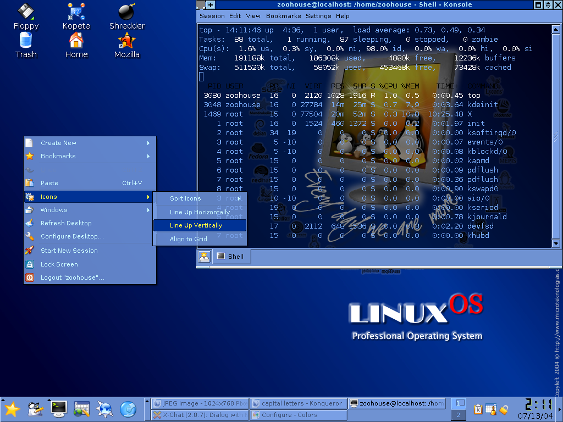Open the Konsole window menu icon at title bar left
Viewport: 563px width, 422px height.
click(x=201, y=4)
